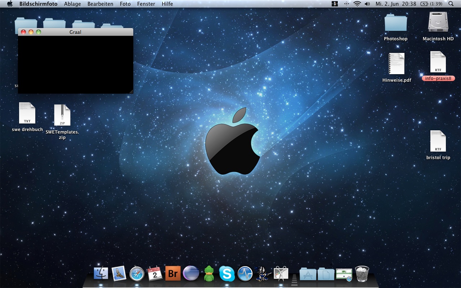This screenshot has width=461, height=288.
Task: Open the Foto menu
Action: click(x=125, y=4)
